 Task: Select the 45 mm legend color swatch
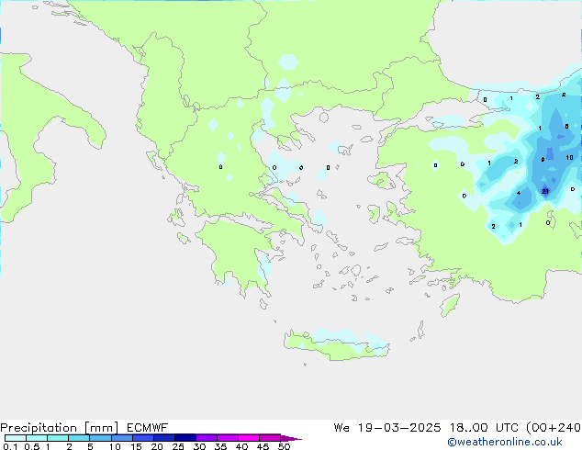point(270,438)
